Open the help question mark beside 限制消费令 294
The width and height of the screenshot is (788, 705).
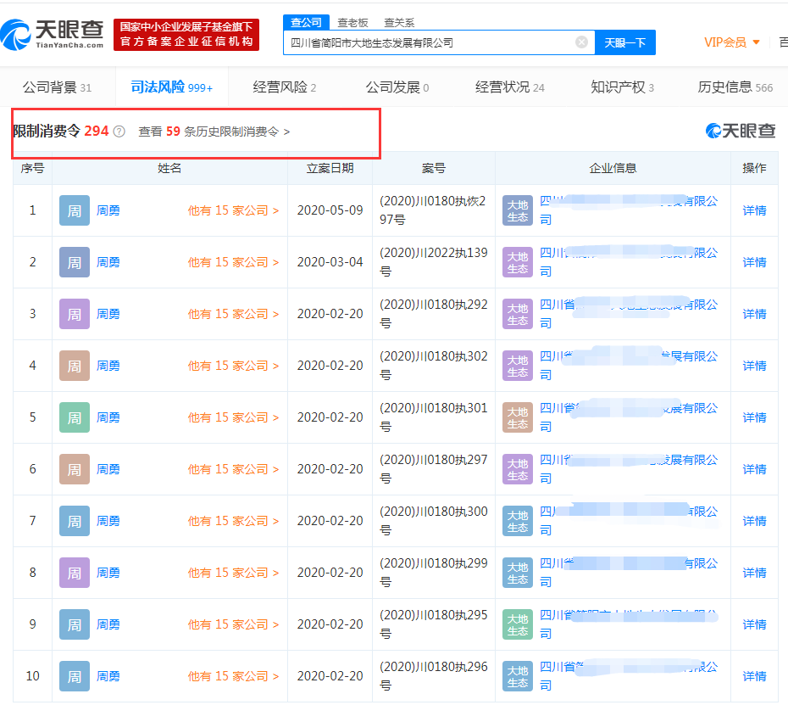pyautogui.click(x=119, y=131)
